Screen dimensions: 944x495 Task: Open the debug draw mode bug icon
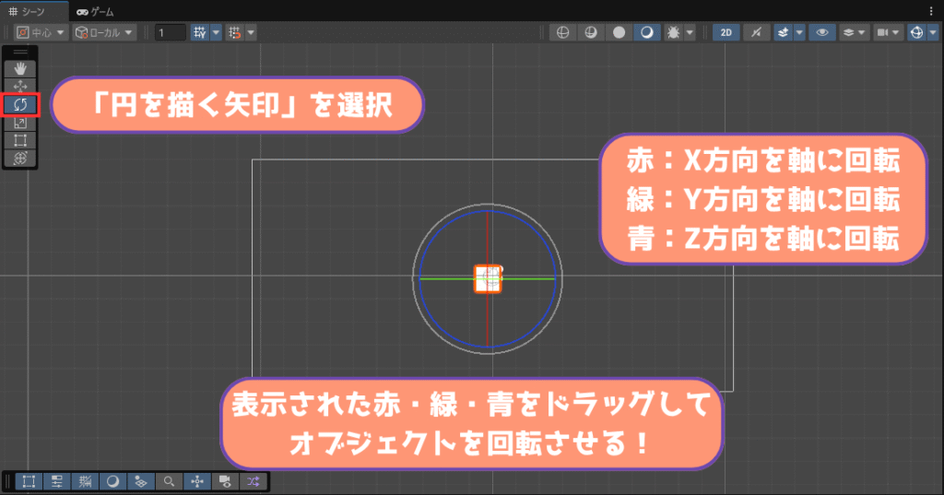(673, 32)
